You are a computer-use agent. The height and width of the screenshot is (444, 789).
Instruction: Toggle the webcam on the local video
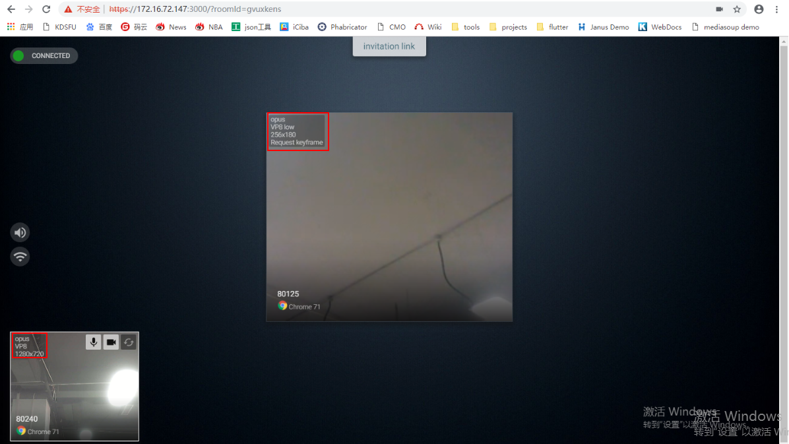coord(111,342)
